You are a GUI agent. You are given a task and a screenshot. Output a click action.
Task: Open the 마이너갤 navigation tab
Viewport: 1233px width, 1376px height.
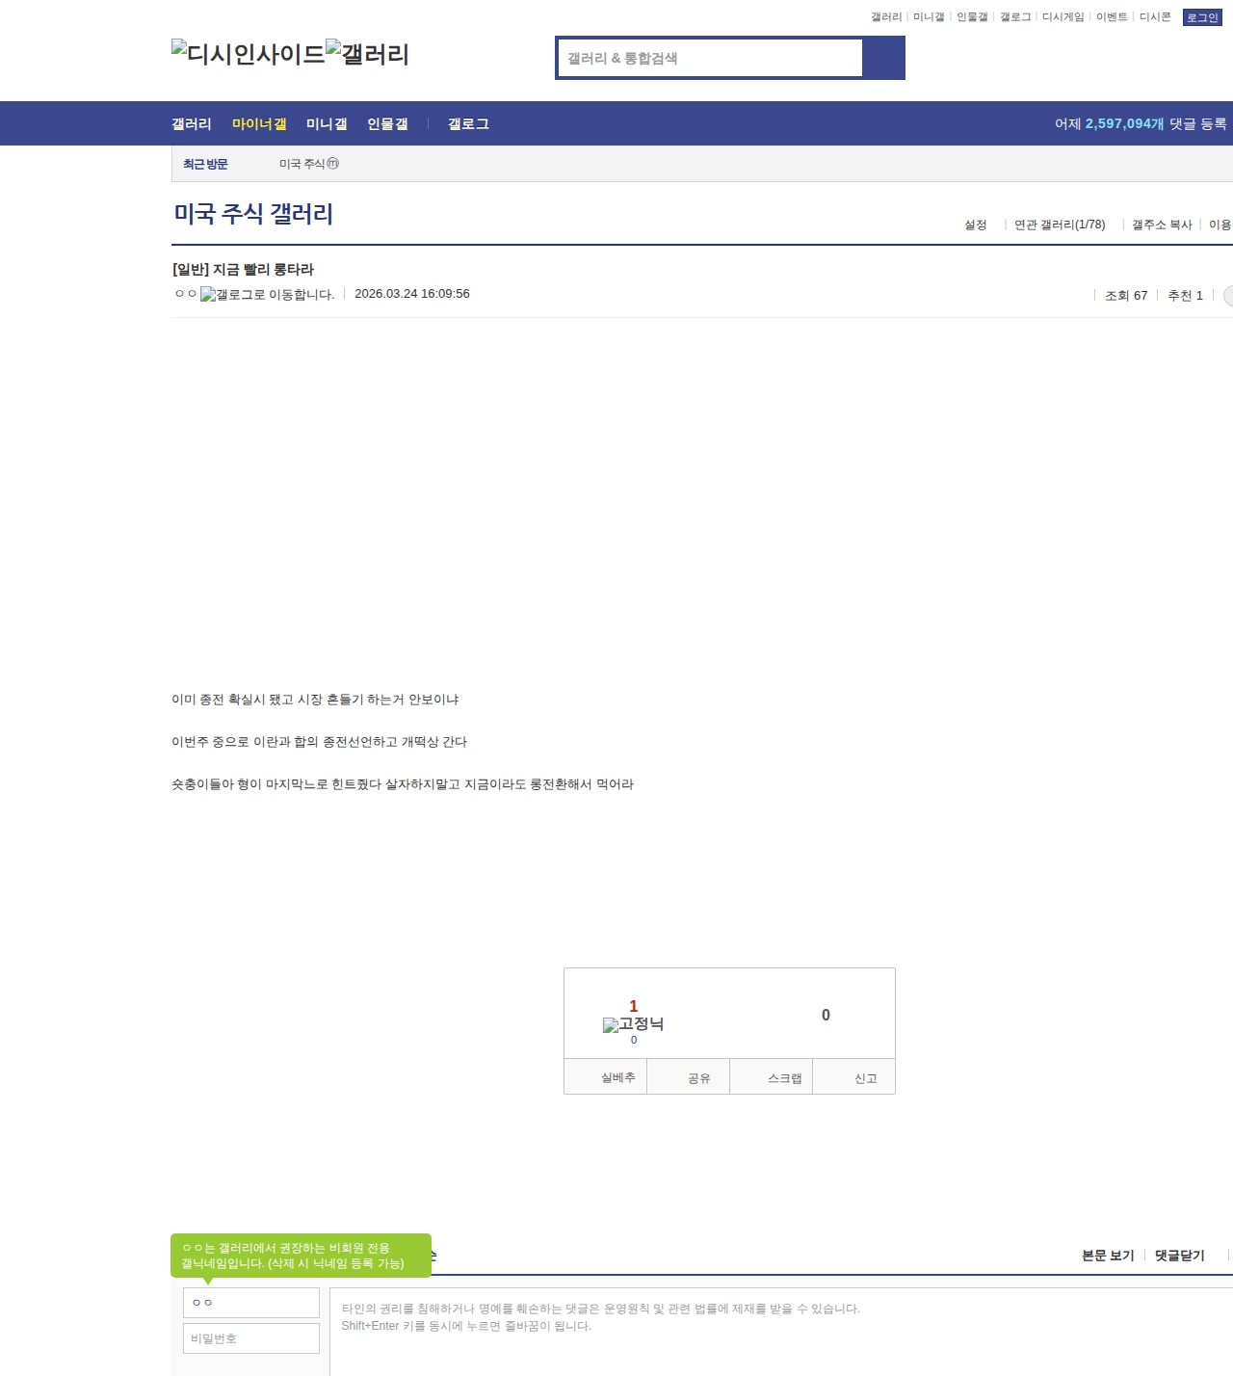pyautogui.click(x=259, y=124)
